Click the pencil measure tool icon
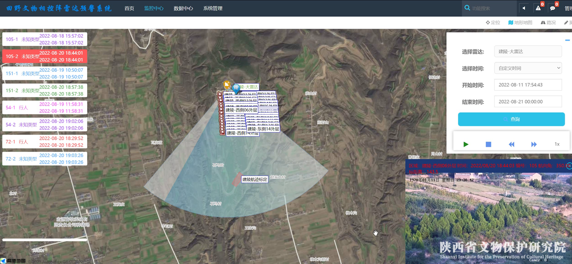This screenshot has height=264, width=572. click(566, 22)
